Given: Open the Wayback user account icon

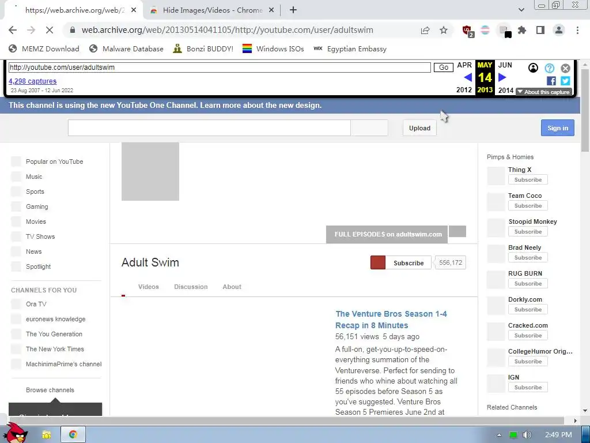Looking at the screenshot, I should (533, 68).
